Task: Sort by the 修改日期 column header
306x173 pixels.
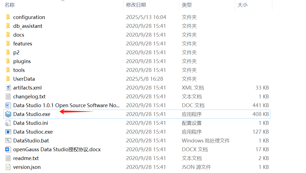Action: [136, 5]
